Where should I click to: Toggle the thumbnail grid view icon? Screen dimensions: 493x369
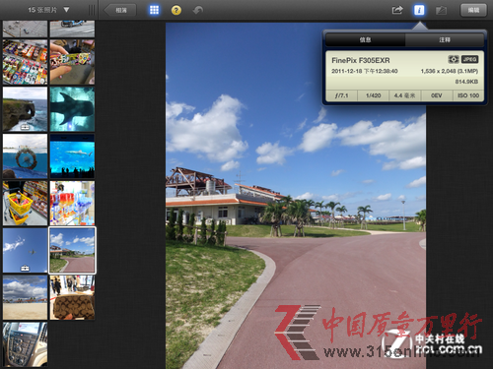coord(154,10)
